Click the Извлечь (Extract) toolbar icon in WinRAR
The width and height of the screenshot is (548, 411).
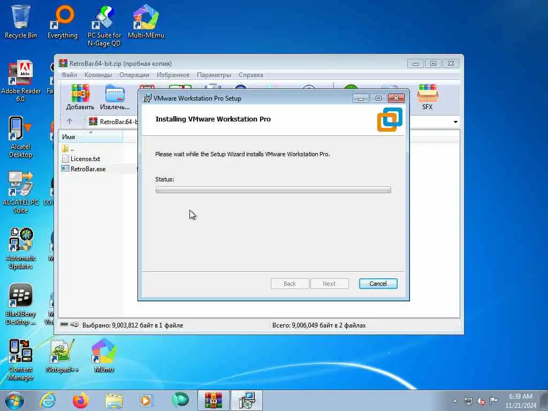(x=115, y=97)
